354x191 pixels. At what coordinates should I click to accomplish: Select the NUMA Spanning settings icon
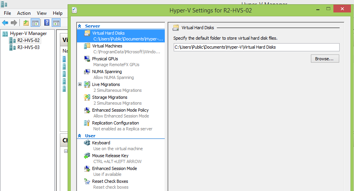click(87, 72)
